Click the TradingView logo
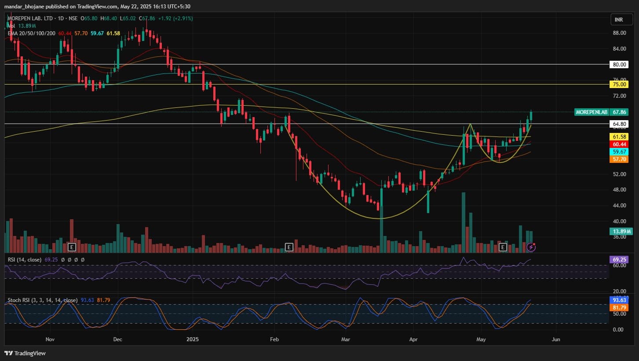Screen dimensions: 639x361 [x=25, y=353]
